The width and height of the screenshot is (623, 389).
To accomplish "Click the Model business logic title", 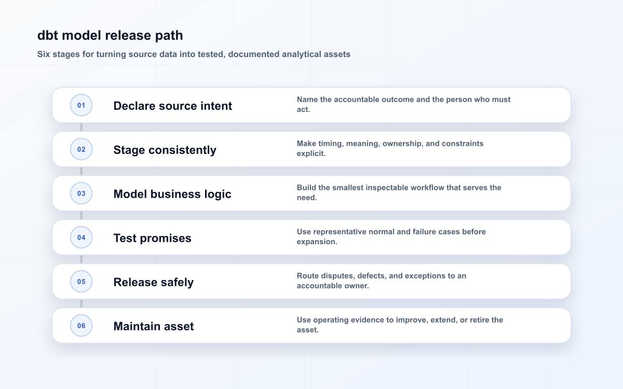I will pos(172,194).
